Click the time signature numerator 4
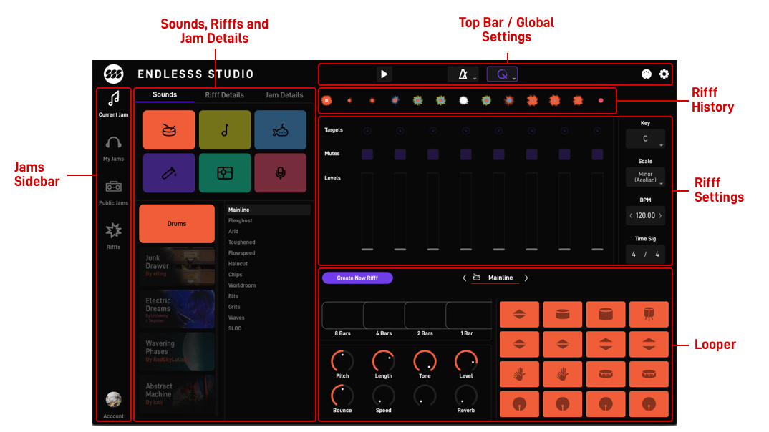Screen dimensions: 769x432 (x=634, y=254)
